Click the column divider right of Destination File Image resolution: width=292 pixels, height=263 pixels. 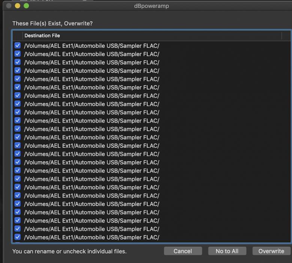click(282, 36)
